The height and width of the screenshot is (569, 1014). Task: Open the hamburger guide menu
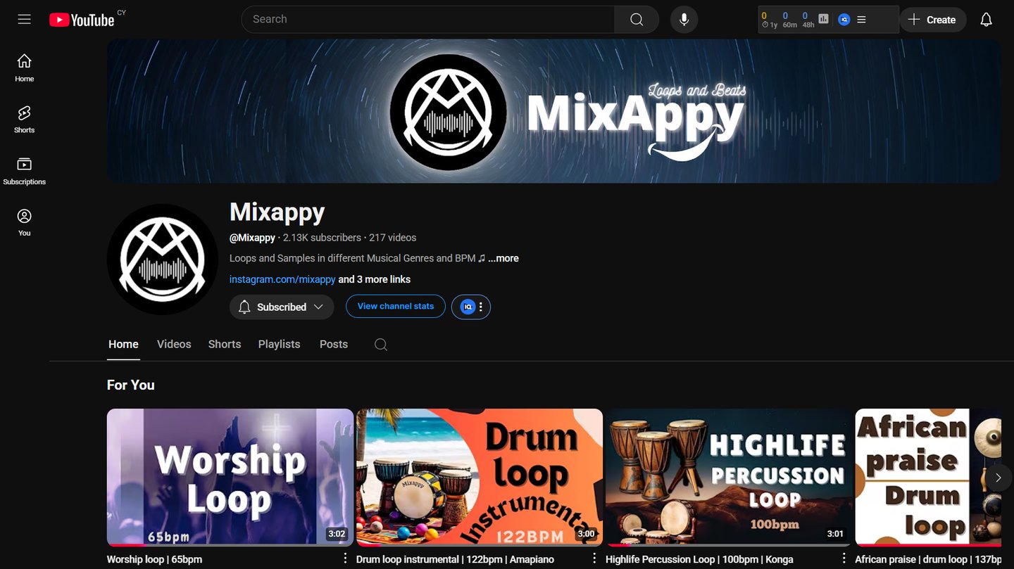click(x=25, y=19)
